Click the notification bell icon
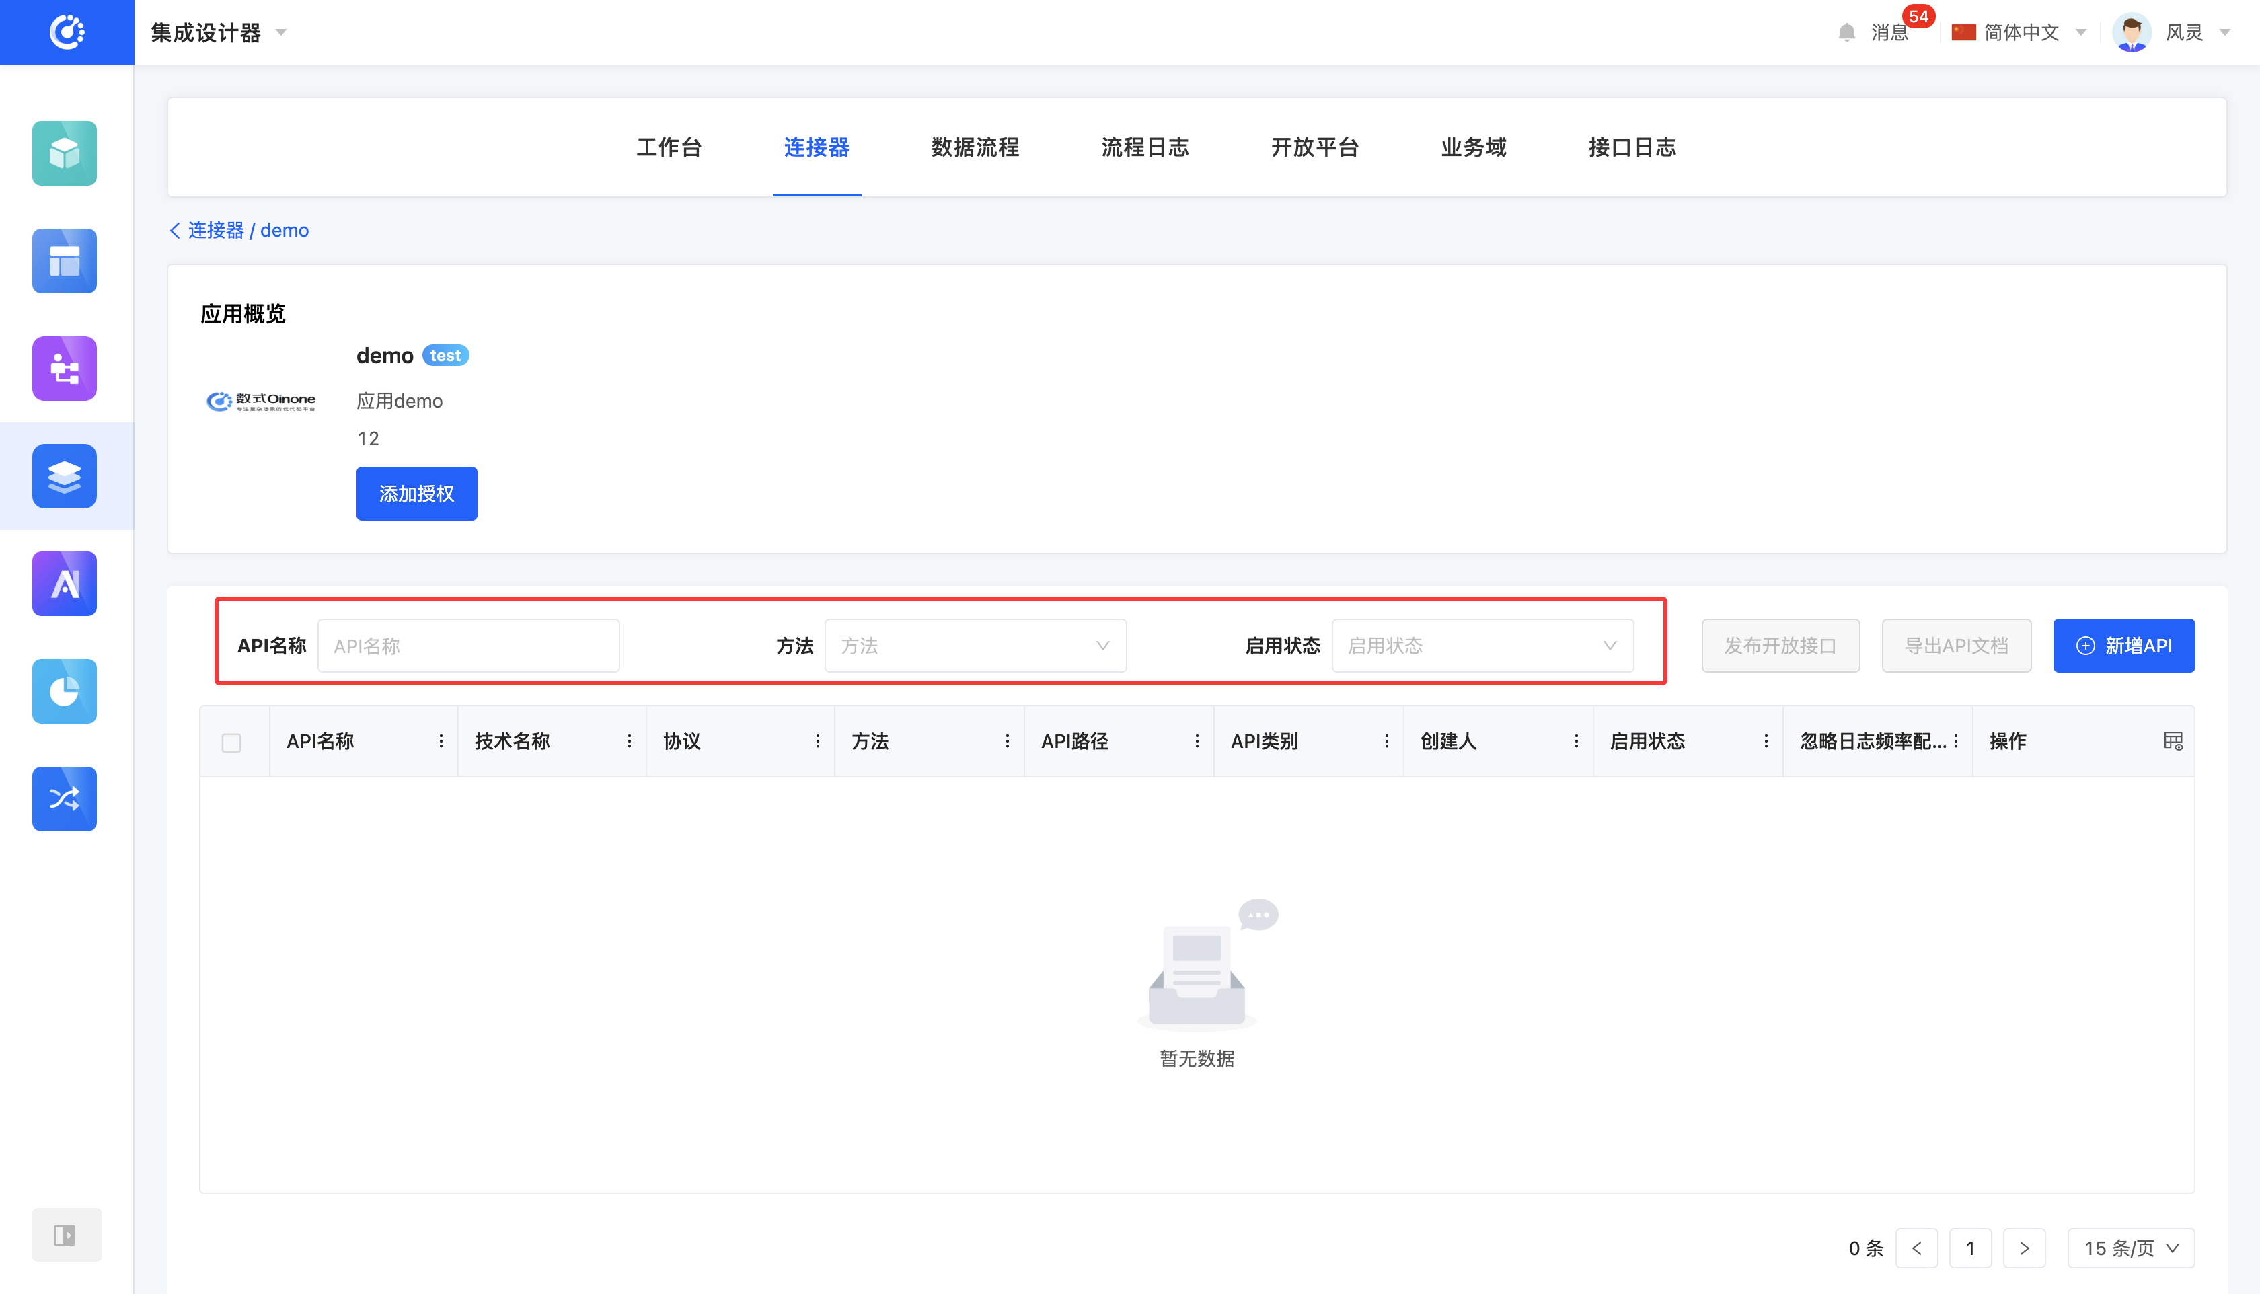 click(1846, 33)
